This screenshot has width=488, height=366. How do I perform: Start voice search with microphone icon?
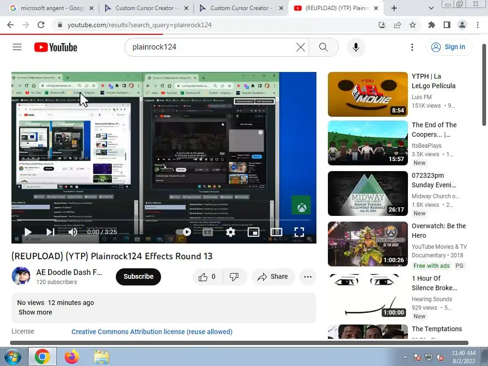tap(356, 47)
